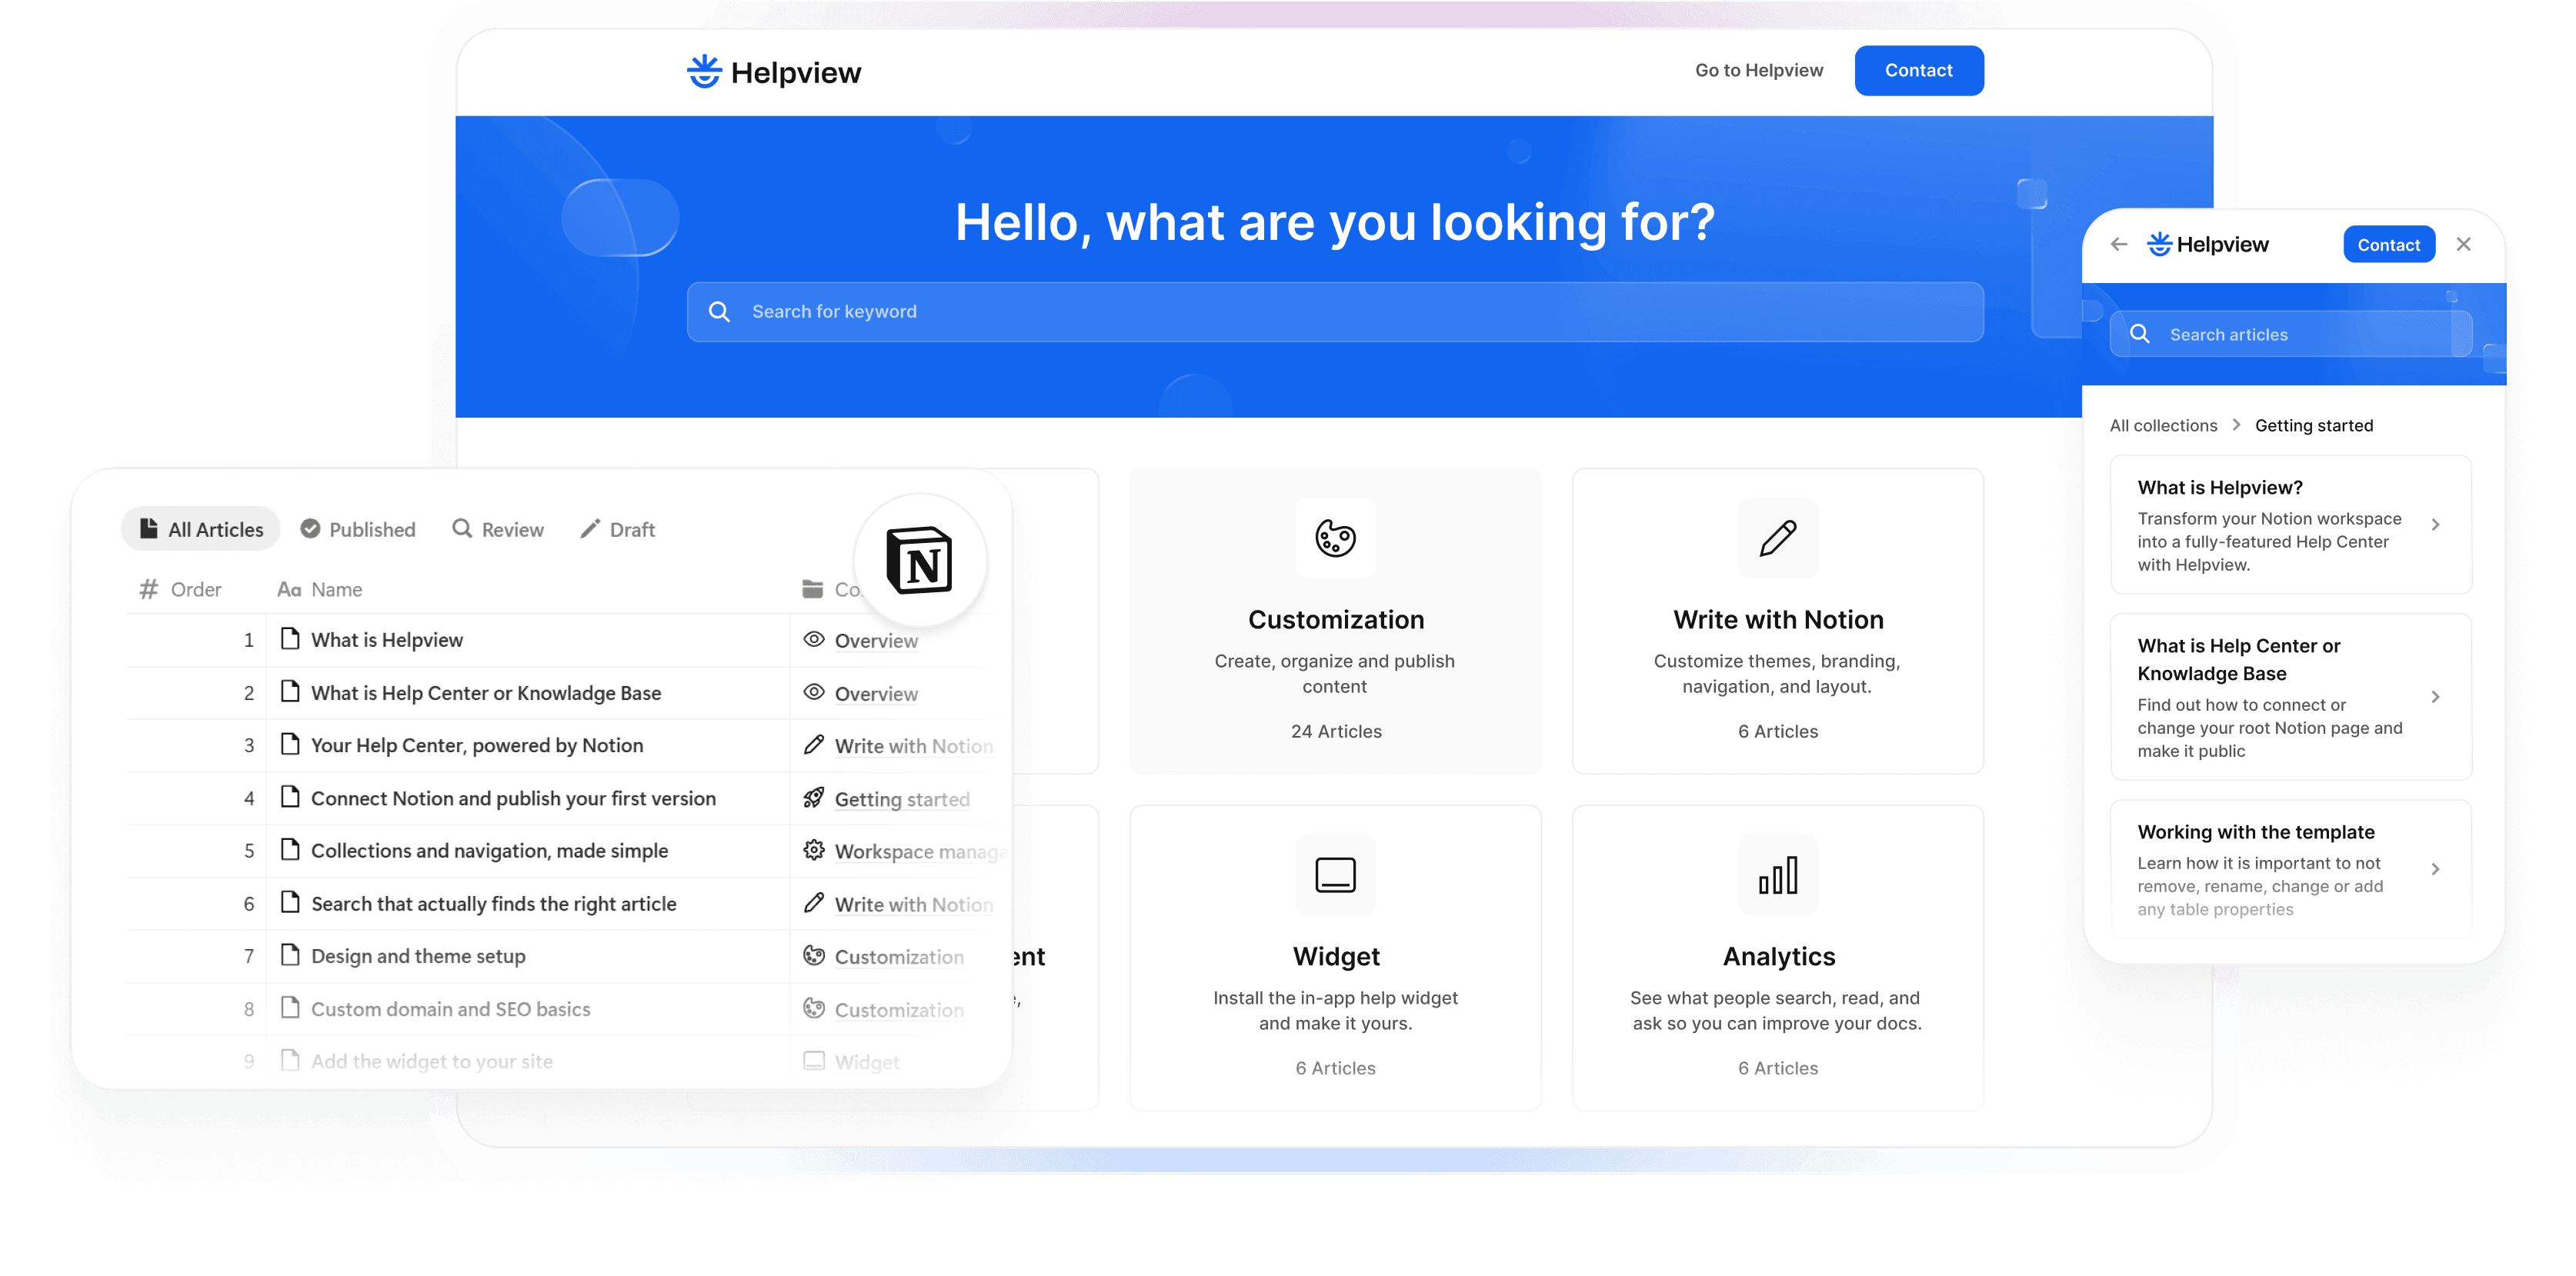Toggle the eye icon beside Overview for row 1
Image resolution: width=2576 pixels, height=1276 pixels.
pos(813,639)
